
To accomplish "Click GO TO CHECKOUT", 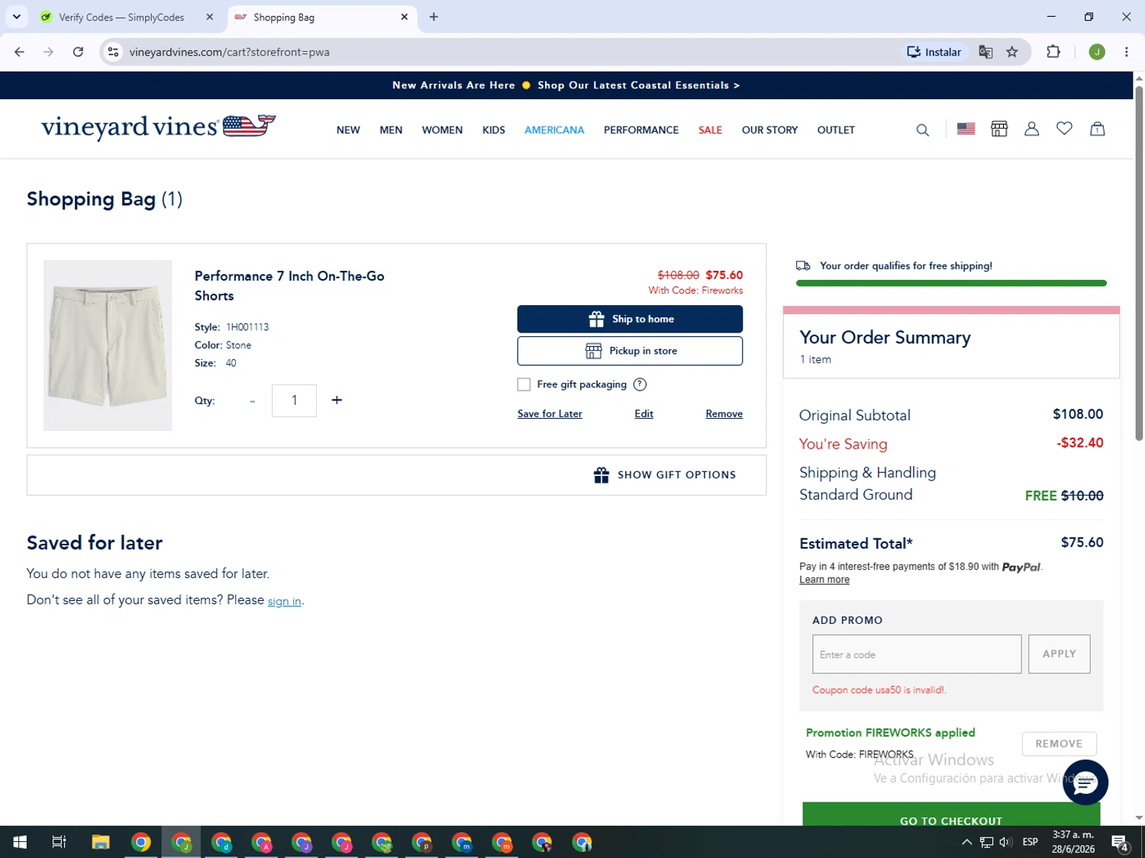I will (x=951, y=815).
